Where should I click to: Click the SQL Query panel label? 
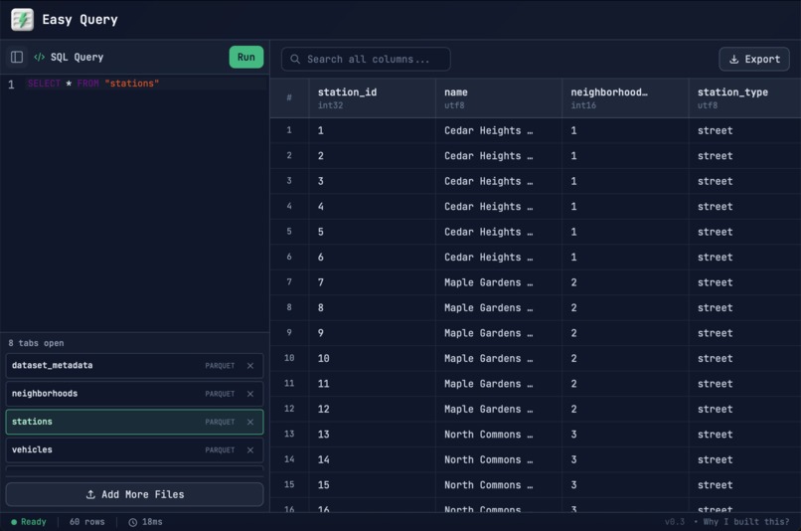(x=77, y=57)
